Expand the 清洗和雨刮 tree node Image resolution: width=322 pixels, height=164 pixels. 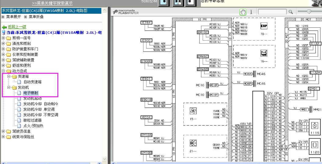(3, 44)
